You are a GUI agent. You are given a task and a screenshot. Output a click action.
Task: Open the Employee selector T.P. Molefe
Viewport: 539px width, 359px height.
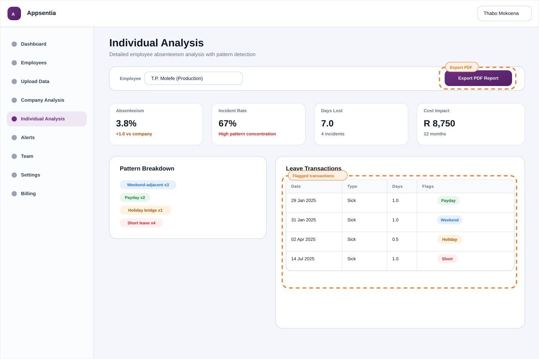[x=194, y=78]
